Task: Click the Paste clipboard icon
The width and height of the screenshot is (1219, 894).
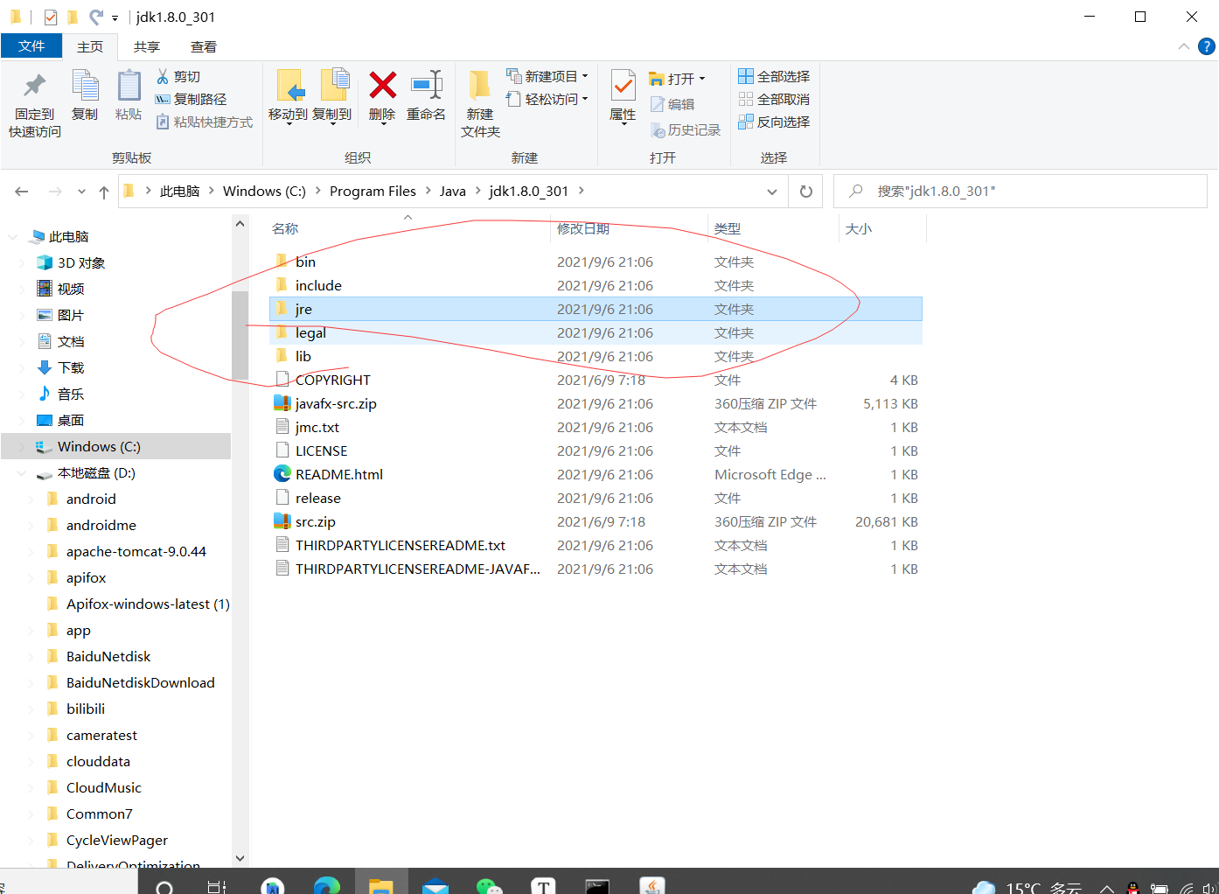Action: click(129, 86)
